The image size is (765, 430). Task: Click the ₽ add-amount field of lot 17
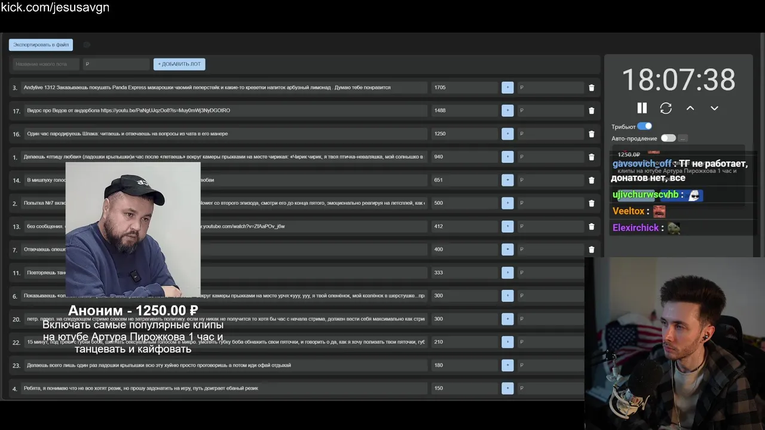tap(550, 110)
